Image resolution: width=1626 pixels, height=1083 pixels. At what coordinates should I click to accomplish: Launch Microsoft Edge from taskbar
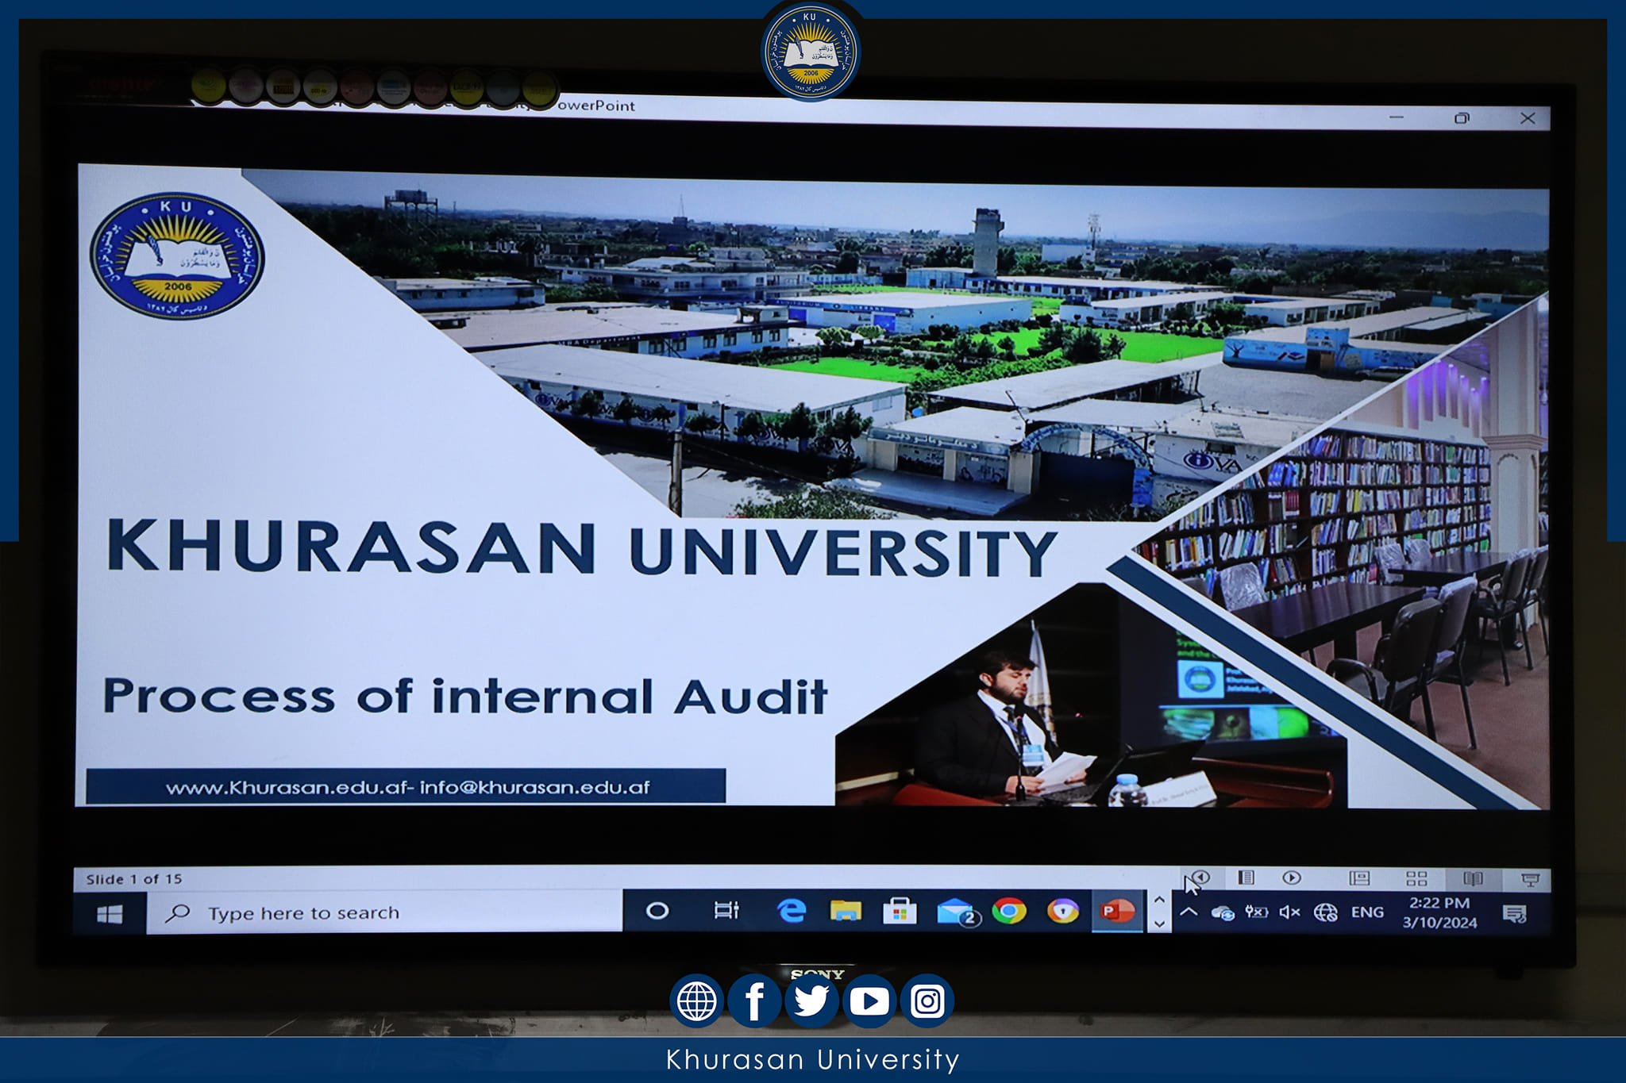[x=791, y=911]
